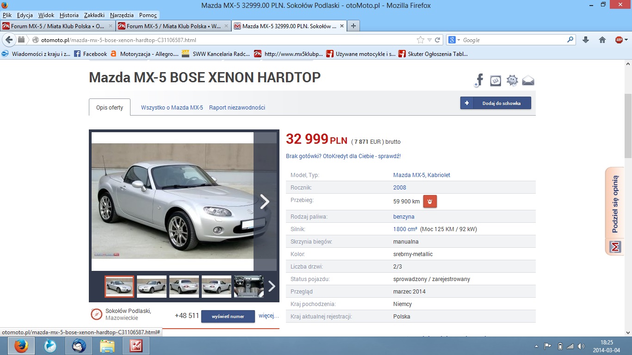
Task: Click the Firefox back arrow button
Action: pyautogui.click(x=9, y=40)
